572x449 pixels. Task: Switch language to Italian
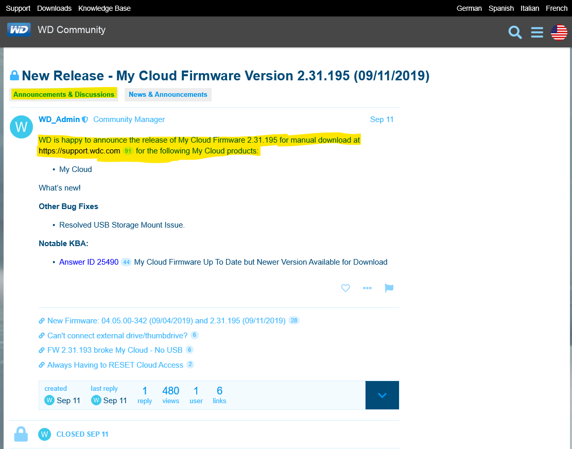click(530, 8)
